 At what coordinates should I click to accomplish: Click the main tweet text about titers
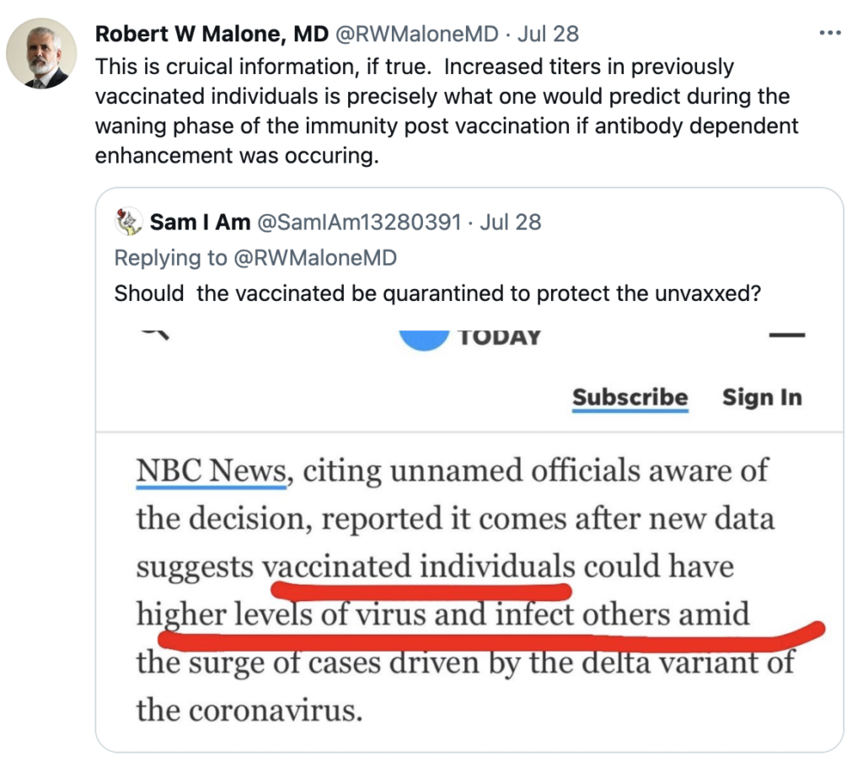click(447, 111)
